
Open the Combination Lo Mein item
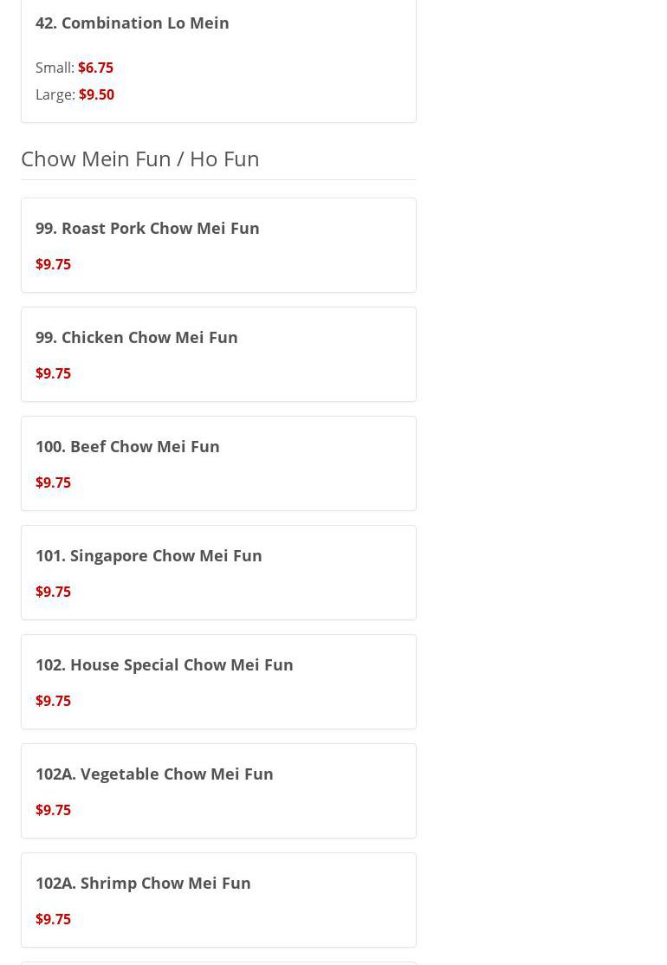coord(133,23)
